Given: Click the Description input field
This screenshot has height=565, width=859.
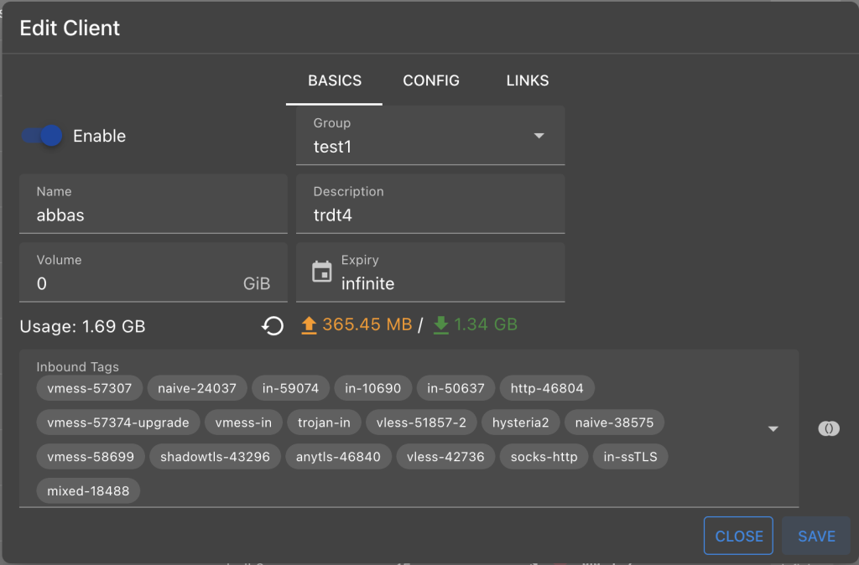Looking at the screenshot, I should [430, 205].
